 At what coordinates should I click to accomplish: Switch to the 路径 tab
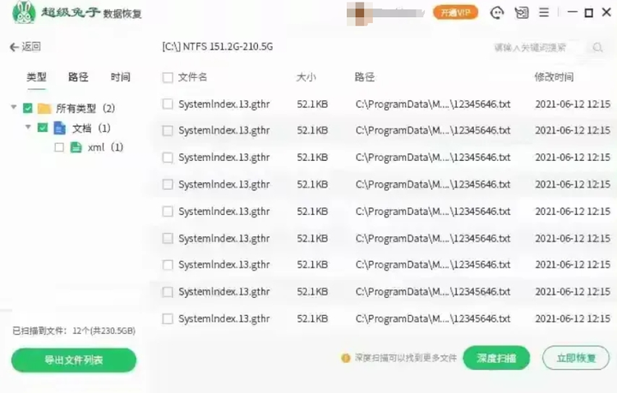pyautogui.click(x=78, y=77)
